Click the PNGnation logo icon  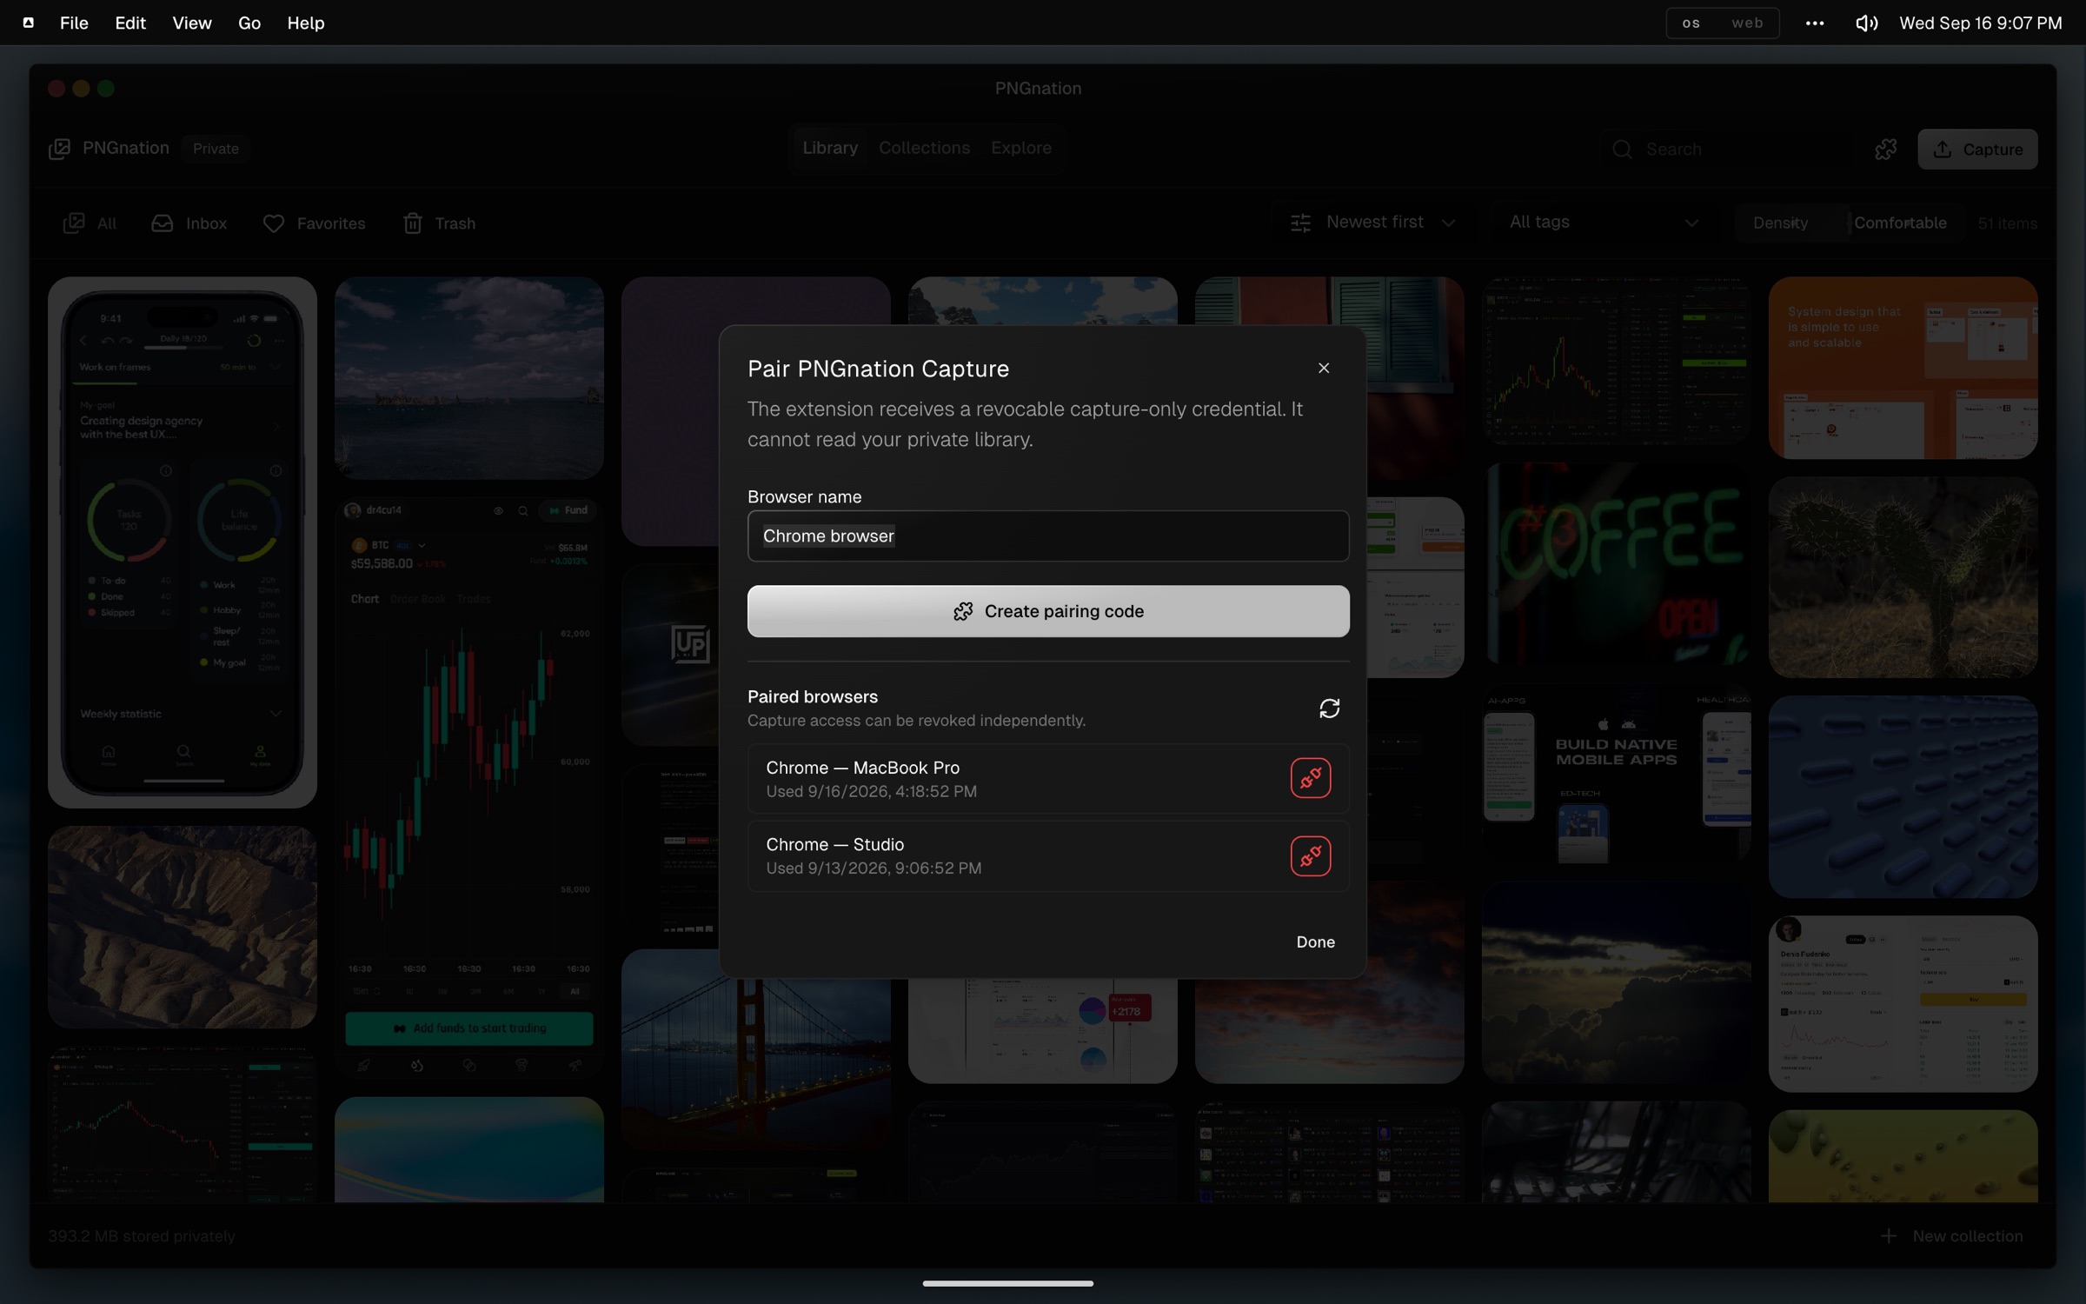pos(59,149)
